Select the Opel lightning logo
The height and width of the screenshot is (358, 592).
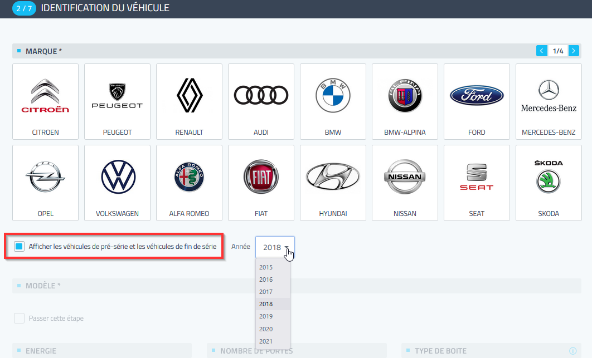45,177
